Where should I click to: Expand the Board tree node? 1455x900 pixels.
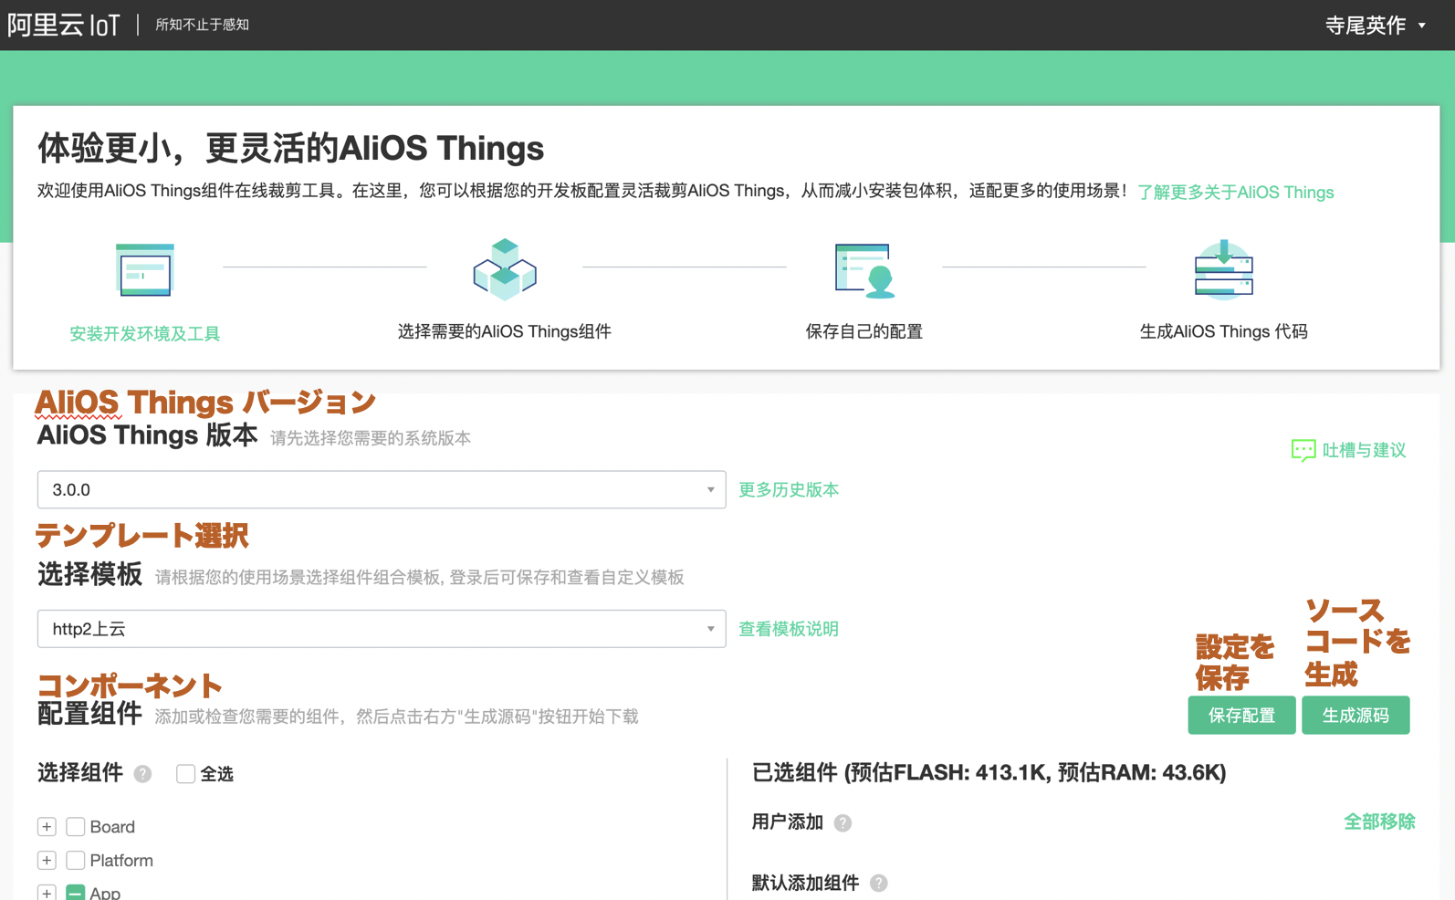pos(47,827)
